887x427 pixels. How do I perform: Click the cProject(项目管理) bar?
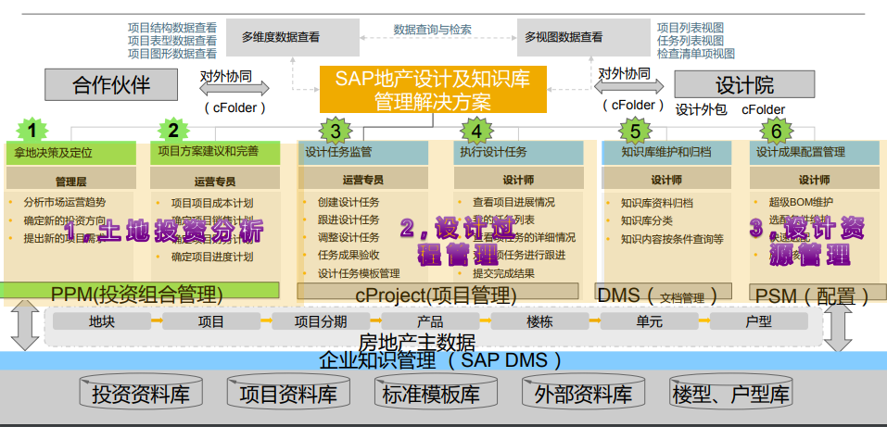point(437,291)
